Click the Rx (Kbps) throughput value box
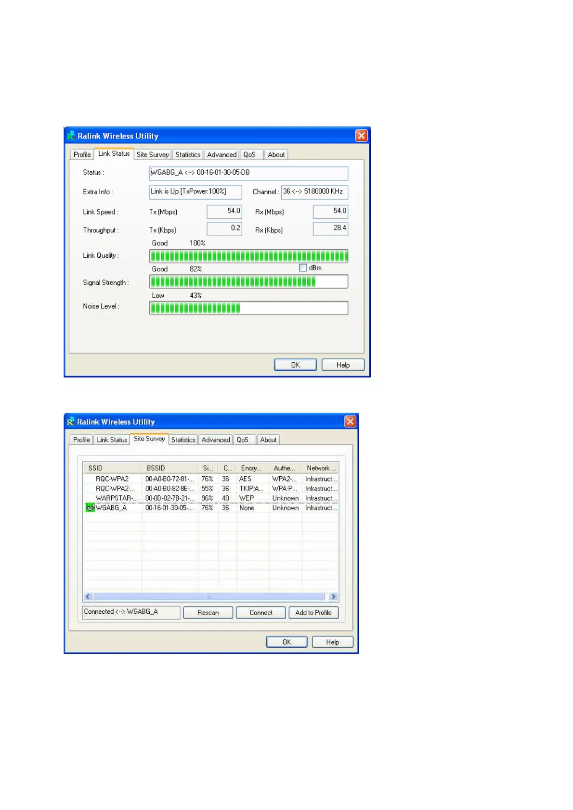Screen dimensions: 573x810 pyautogui.click(x=330, y=229)
